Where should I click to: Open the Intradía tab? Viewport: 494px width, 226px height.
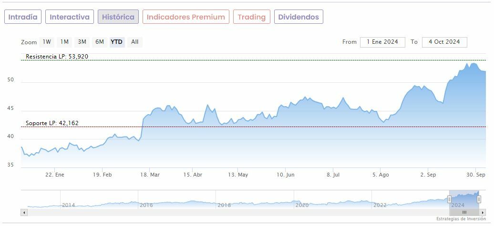(x=23, y=17)
